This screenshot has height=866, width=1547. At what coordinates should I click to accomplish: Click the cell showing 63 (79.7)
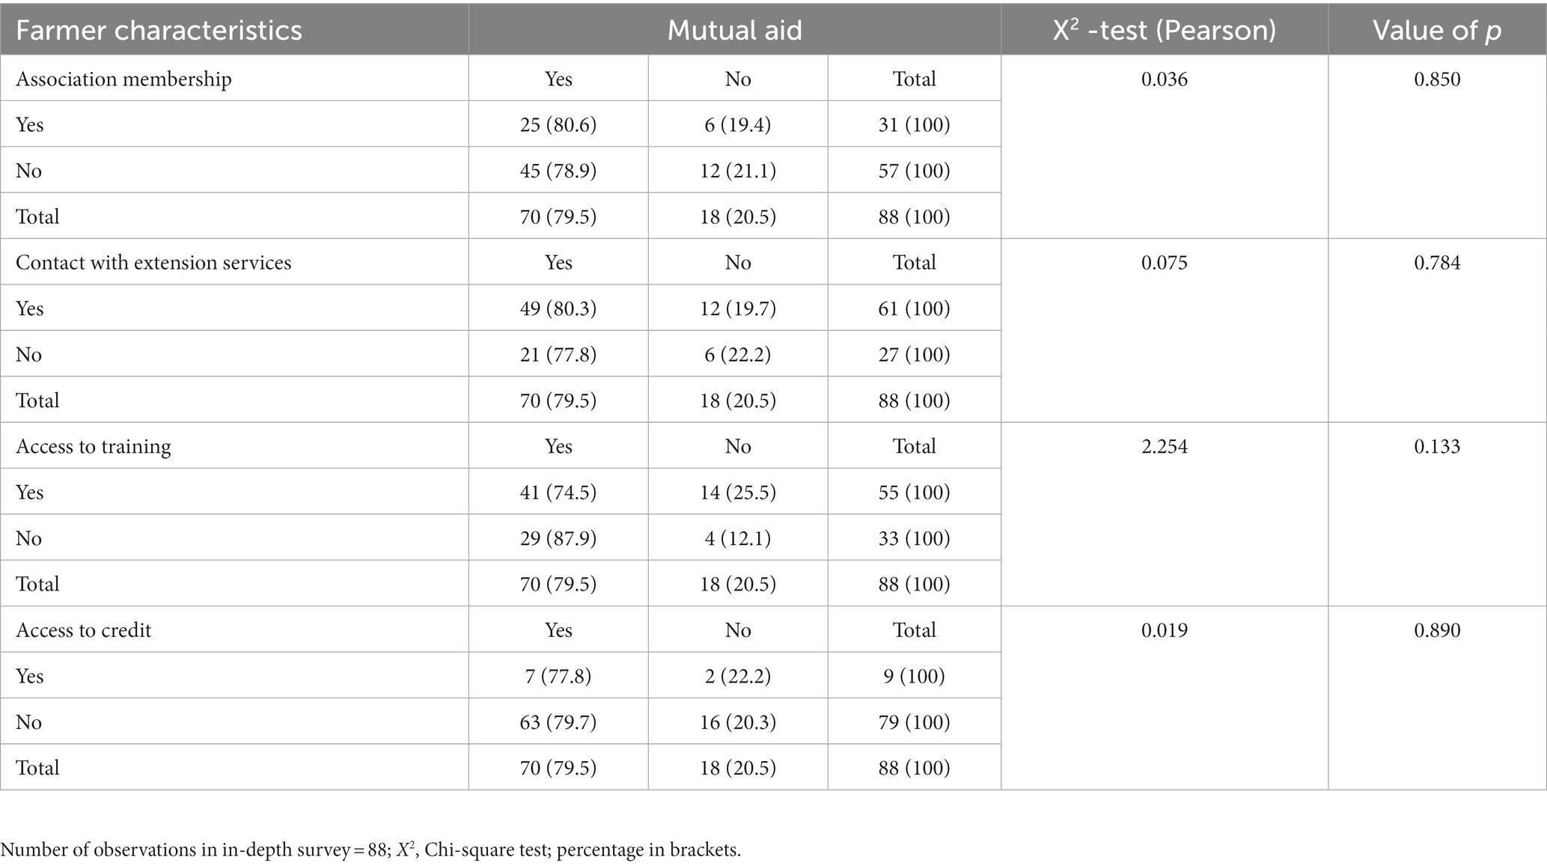558,722
